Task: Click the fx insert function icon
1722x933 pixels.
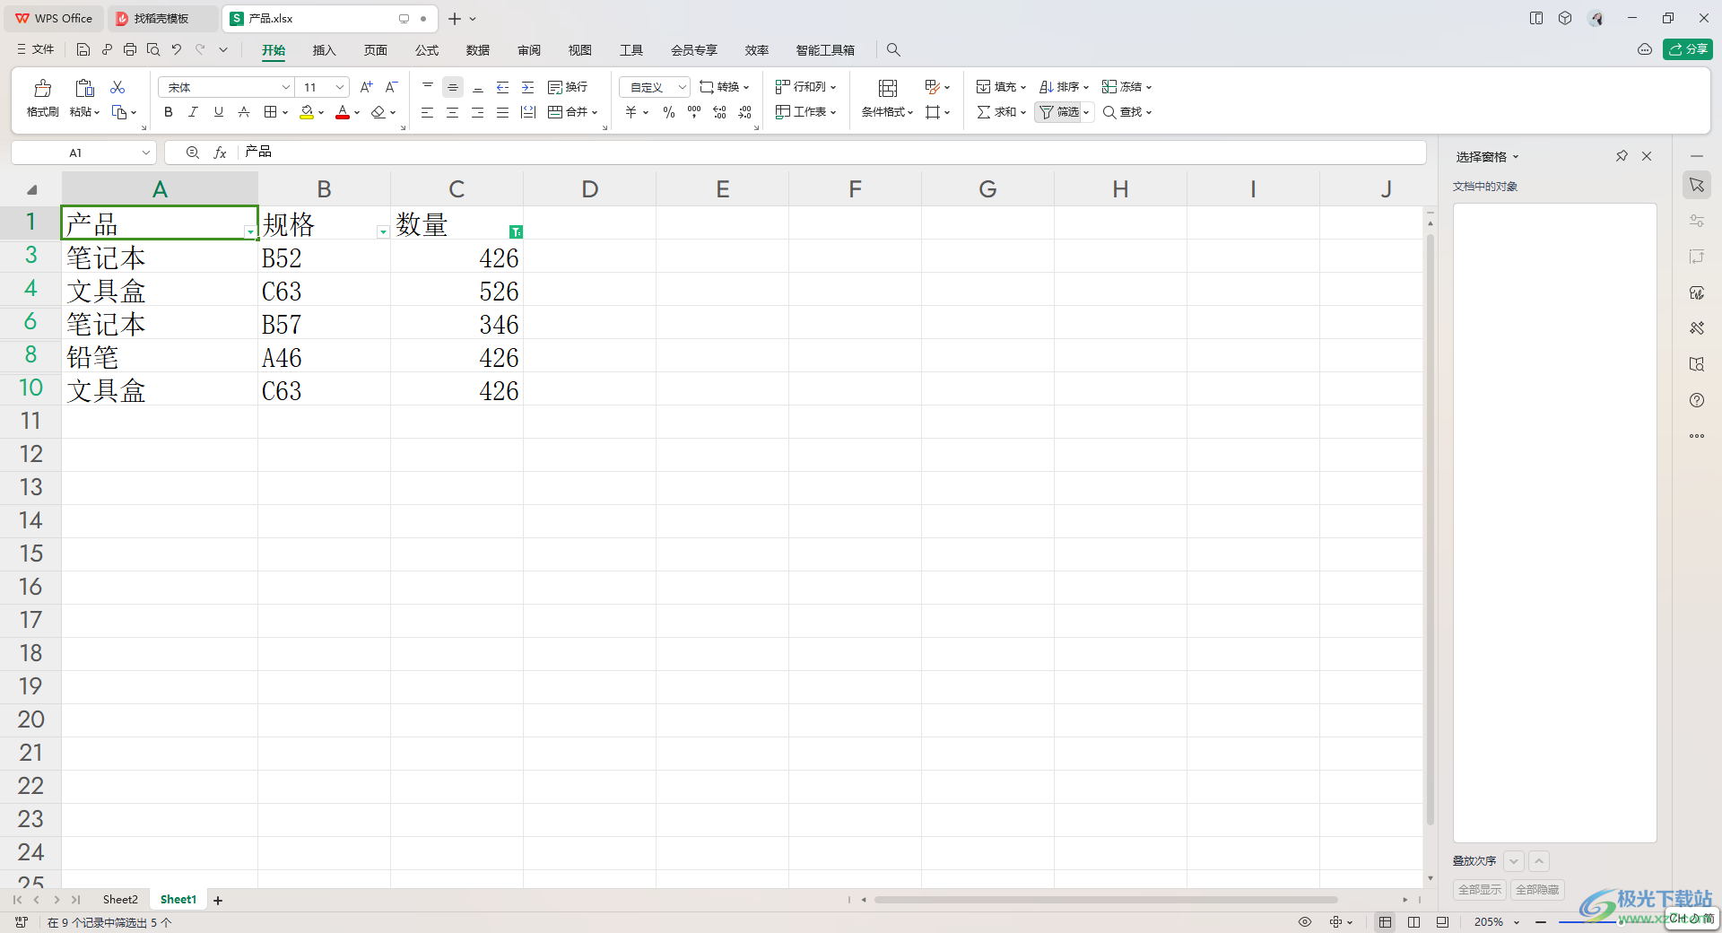Action: point(220,153)
